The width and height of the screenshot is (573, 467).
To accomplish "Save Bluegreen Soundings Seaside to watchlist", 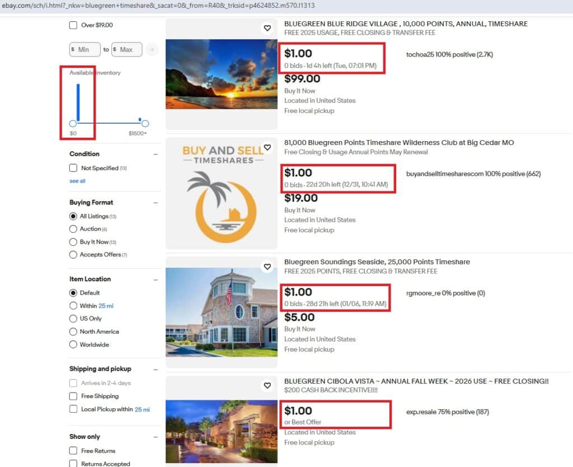I will click(x=267, y=267).
